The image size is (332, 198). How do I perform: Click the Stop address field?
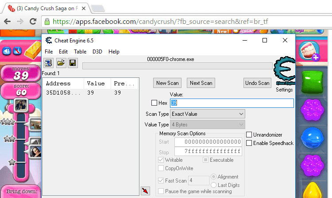[208, 151]
